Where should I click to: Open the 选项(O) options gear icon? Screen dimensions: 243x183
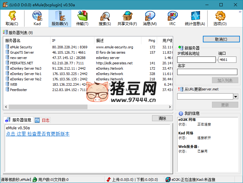tap(220, 16)
